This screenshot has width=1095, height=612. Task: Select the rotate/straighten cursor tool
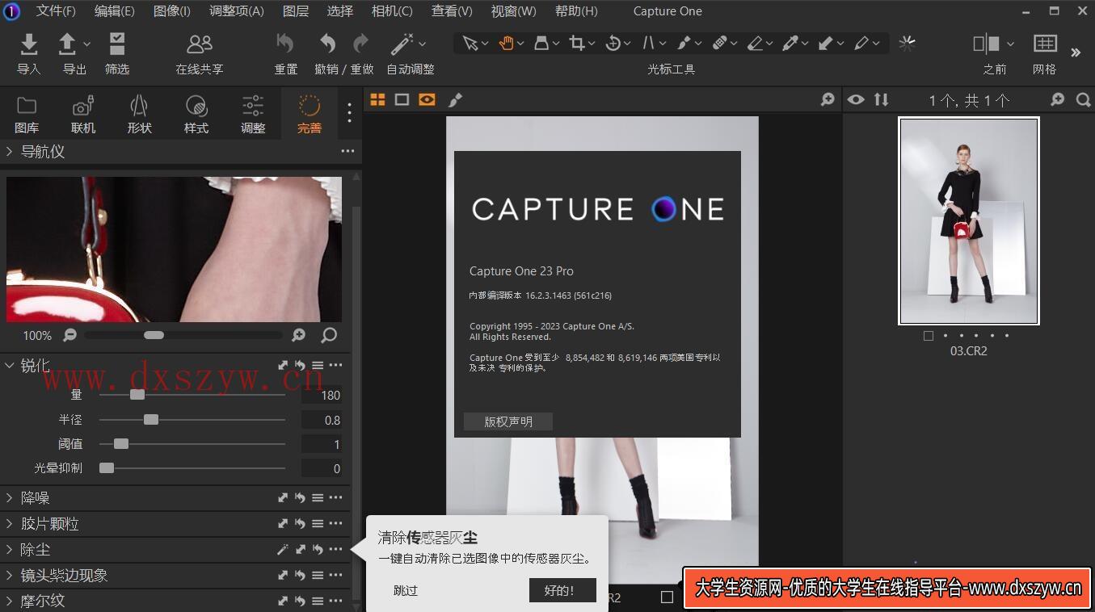pyautogui.click(x=613, y=44)
